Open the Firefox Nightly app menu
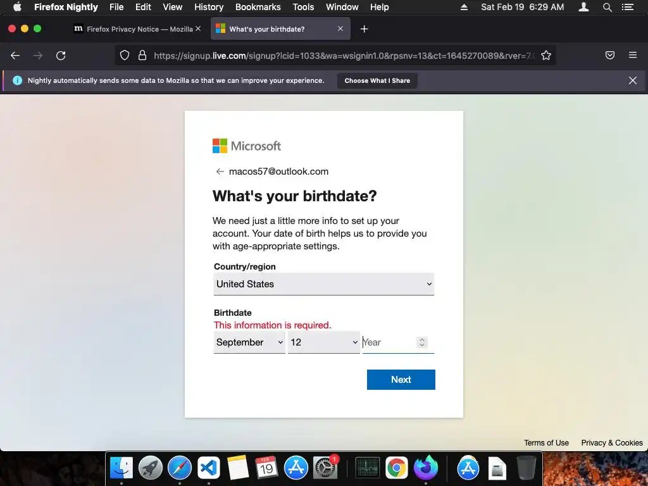Screen dimensions: 648x486 pos(66,7)
